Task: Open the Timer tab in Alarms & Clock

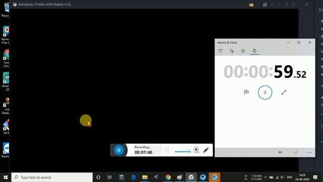Action: click(243, 51)
